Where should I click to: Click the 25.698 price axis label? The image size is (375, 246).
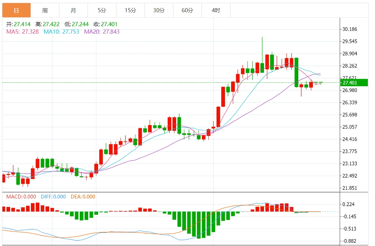click(350, 115)
